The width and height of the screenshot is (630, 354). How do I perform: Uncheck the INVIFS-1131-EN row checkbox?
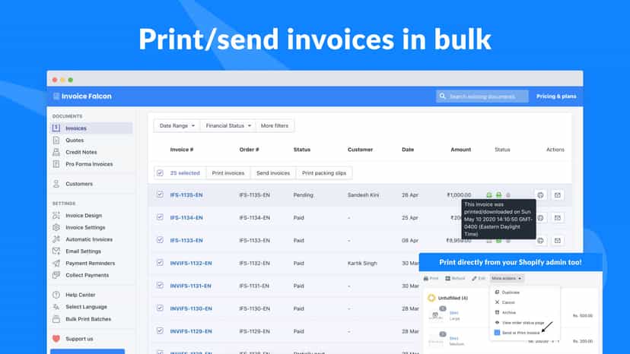pyautogui.click(x=160, y=286)
